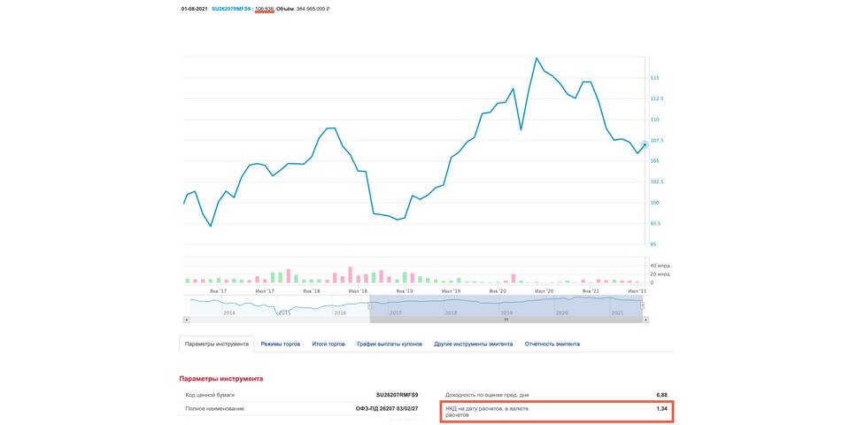This screenshot has width=850, height=425.
Task: Click the navigator scrollbar left arrow
Action: (186, 320)
